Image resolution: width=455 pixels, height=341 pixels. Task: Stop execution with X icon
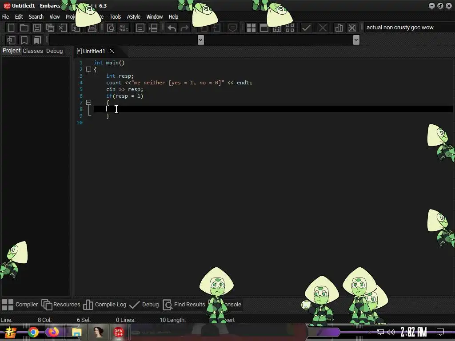[323, 28]
